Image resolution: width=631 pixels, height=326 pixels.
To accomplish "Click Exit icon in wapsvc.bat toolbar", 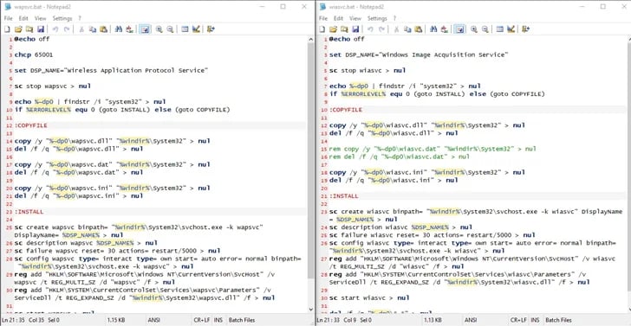I will coord(211,29).
